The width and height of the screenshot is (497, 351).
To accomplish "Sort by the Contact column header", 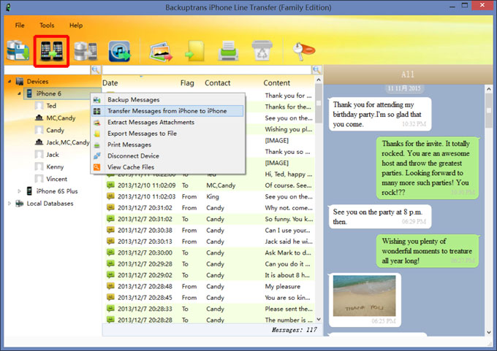I will (218, 83).
